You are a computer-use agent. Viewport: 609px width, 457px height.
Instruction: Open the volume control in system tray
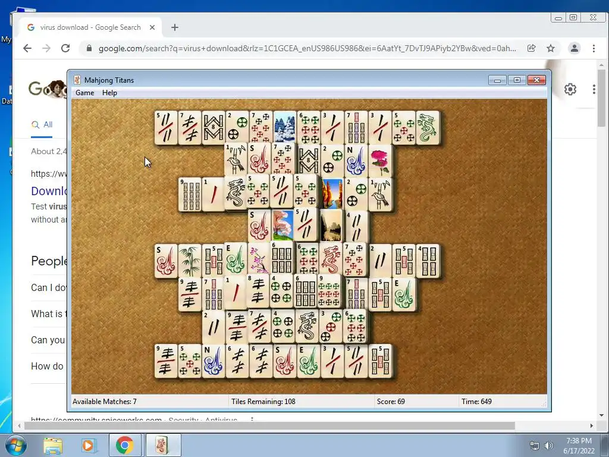point(549,446)
